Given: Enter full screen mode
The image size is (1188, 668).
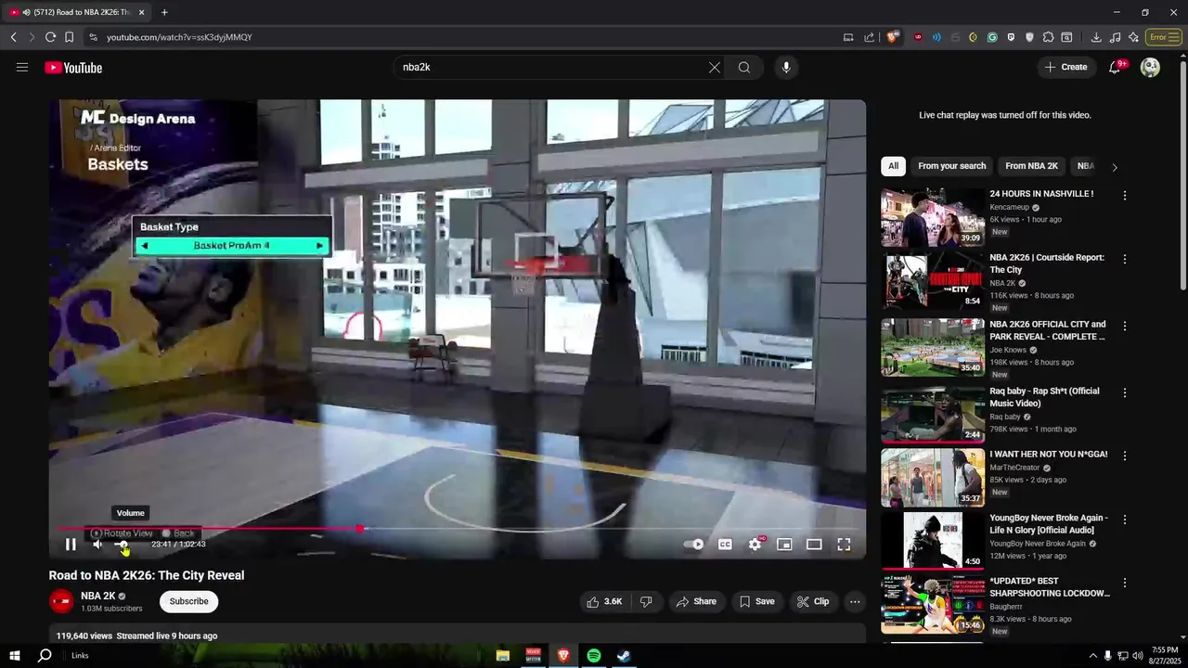Looking at the screenshot, I should point(844,545).
